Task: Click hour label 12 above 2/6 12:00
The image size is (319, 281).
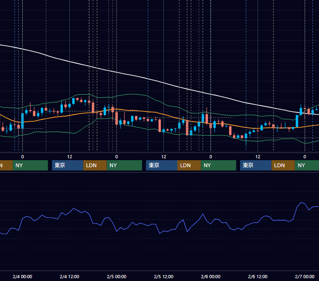Action: (258, 157)
